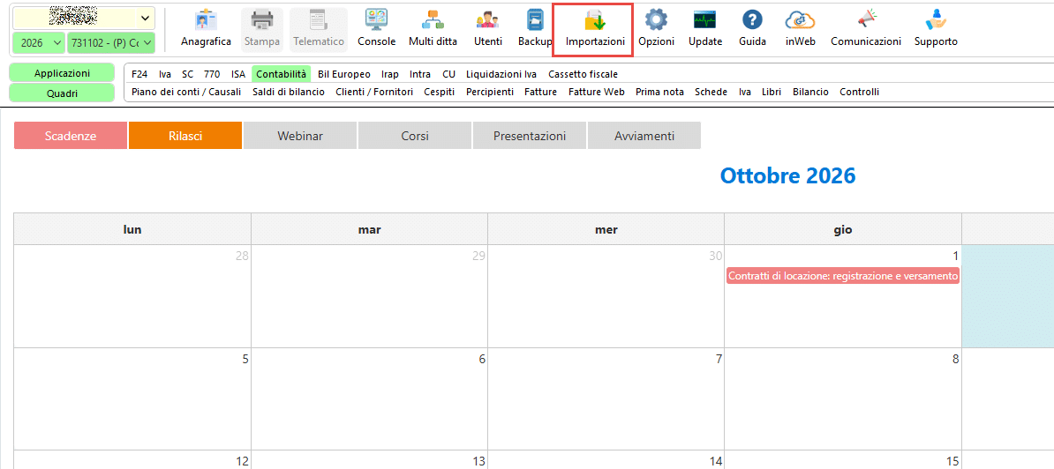Open Iva in the Quadri row
This screenshot has height=469, width=1054.
[x=745, y=92]
